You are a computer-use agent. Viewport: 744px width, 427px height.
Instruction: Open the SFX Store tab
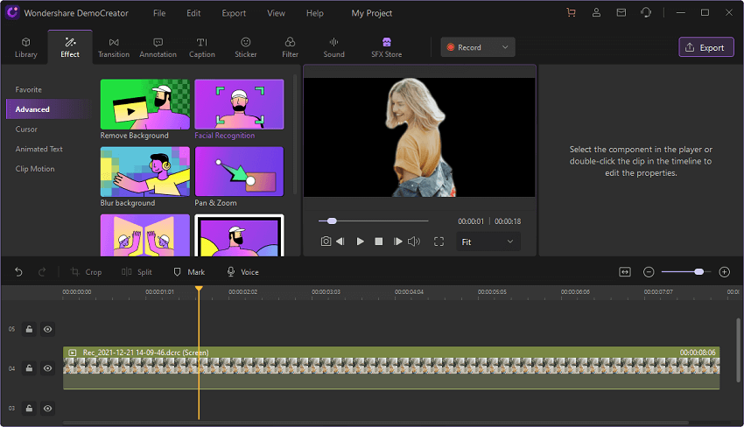click(x=386, y=47)
